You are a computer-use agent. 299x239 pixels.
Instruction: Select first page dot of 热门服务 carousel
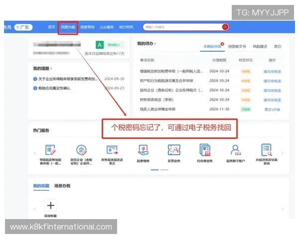[154, 170]
